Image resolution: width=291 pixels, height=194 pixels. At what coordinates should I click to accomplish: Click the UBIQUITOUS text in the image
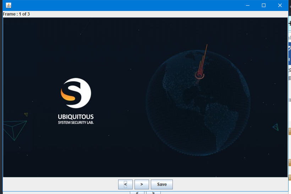(x=76, y=117)
